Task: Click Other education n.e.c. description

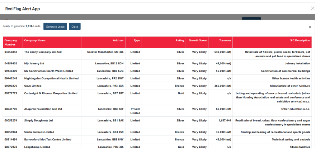Action: click(296, 109)
